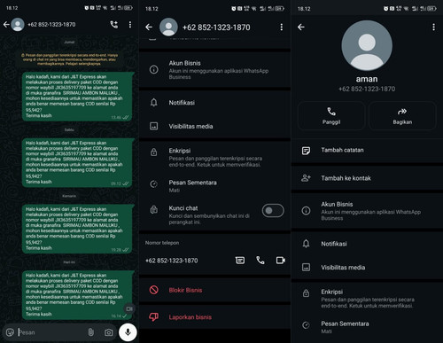Open Enkripsi details in middle screen
443x343 pixels.
pos(214,158)
